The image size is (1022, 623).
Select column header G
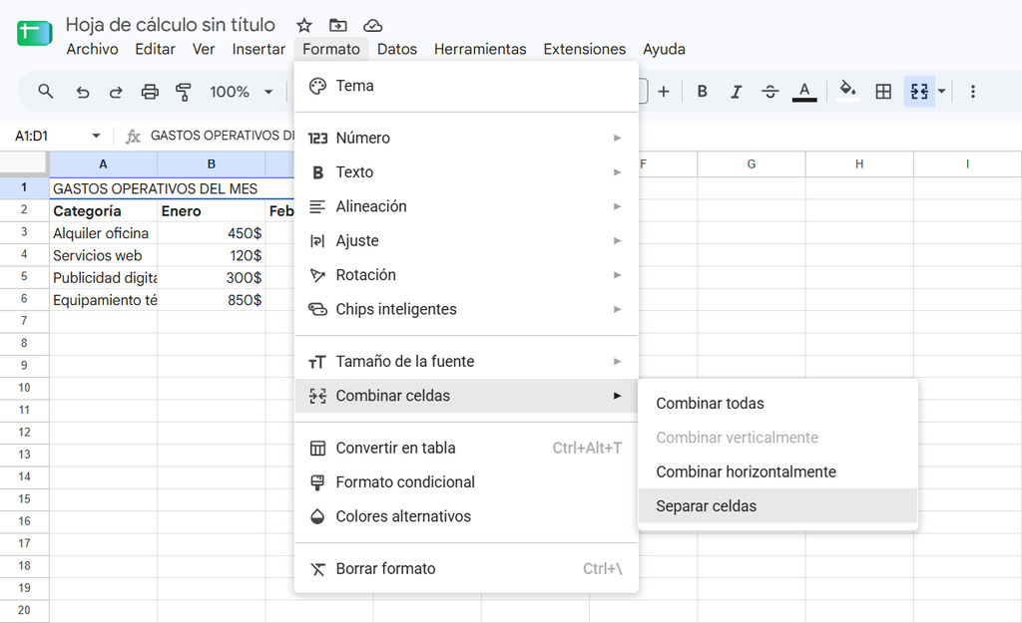pos(752,164)
